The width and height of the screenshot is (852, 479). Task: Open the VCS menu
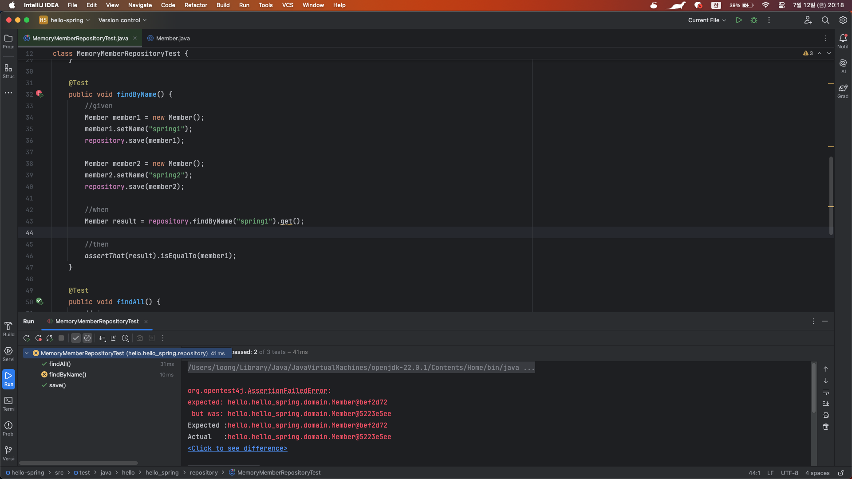click(288, 5)
